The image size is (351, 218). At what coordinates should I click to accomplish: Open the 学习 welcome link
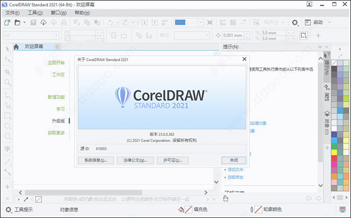tap(60, 109)
